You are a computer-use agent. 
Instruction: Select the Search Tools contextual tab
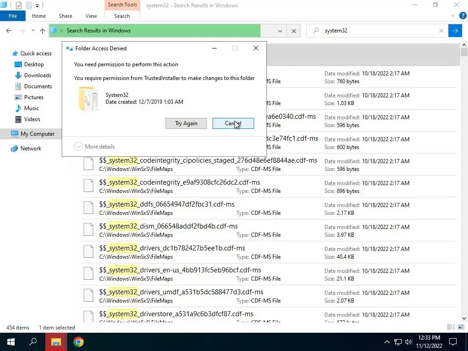click(x=122, y=5)
